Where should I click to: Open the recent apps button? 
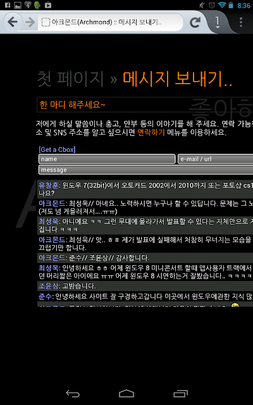point(180,394)
